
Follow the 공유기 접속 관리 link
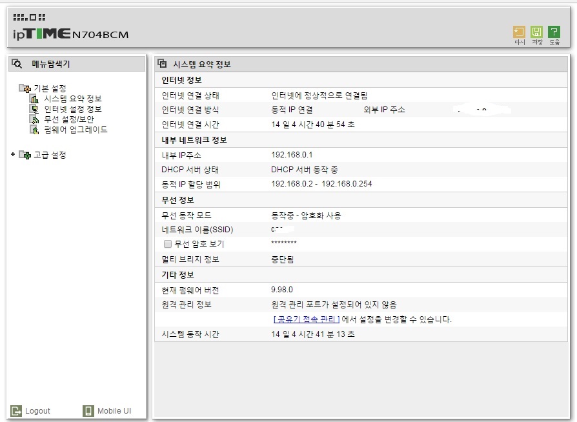(x=307, y=319)
